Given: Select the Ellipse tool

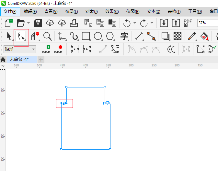Looking at the screenshot, I should (x=98, y=36).
